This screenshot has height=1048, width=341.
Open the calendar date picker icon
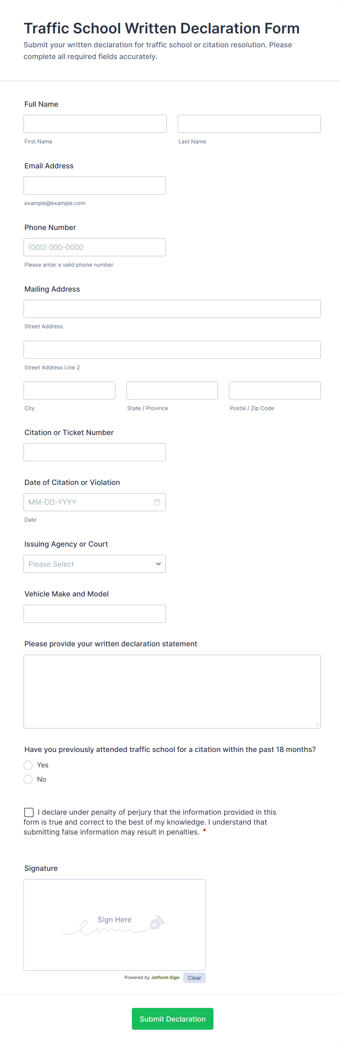tap(157, 502)
